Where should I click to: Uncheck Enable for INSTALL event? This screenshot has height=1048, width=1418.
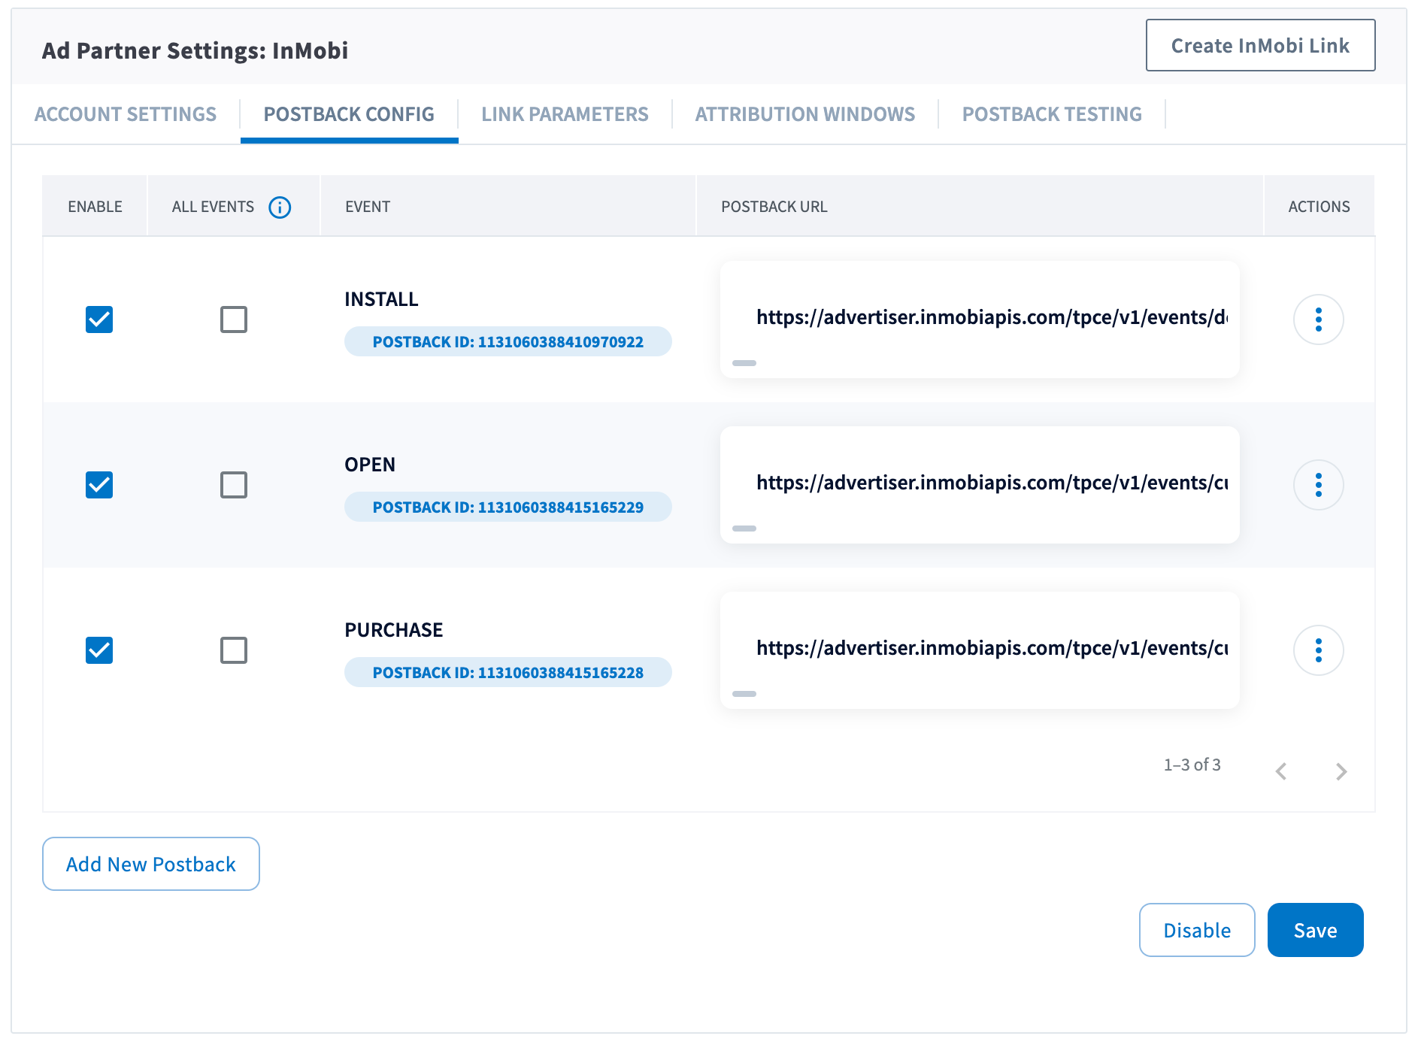tap(99, 320)
